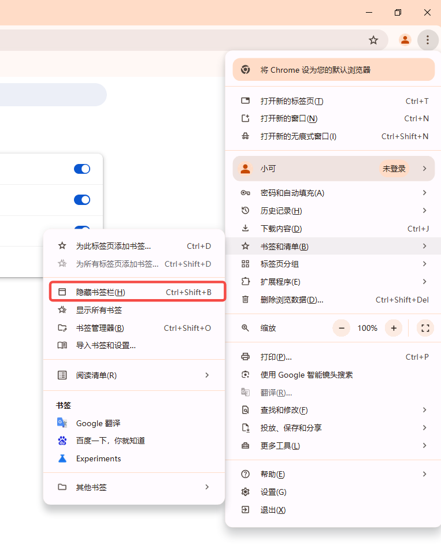Click the printer icon beside 打印
Screen dimensions: 441x552
(245, 357)
